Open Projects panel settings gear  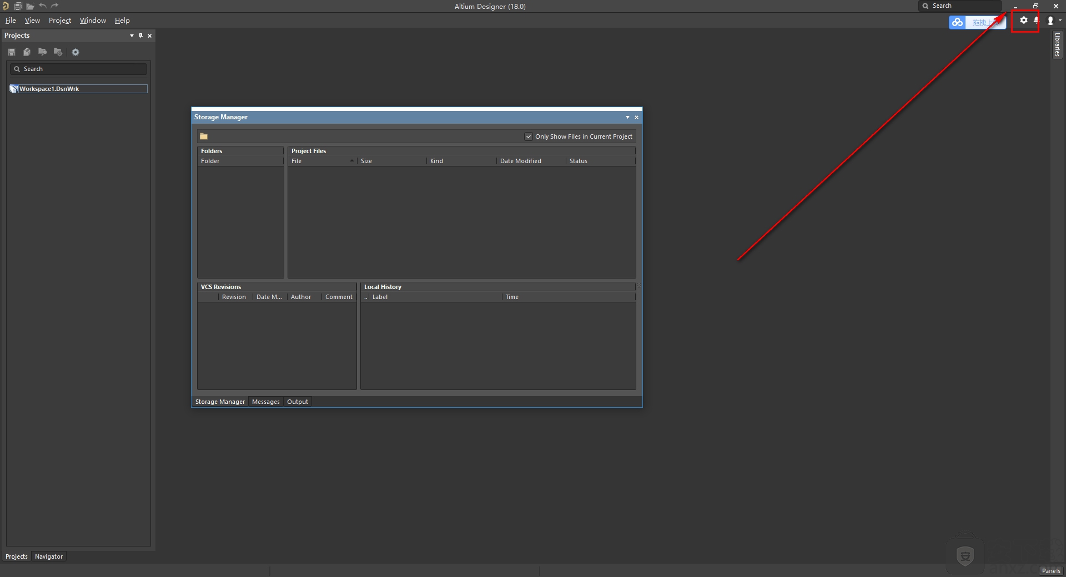click(76, 52)
